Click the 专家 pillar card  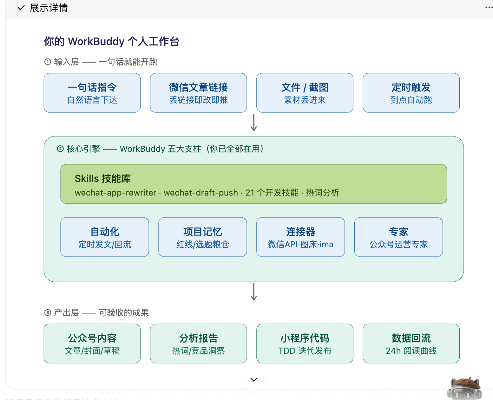point(398,237)
